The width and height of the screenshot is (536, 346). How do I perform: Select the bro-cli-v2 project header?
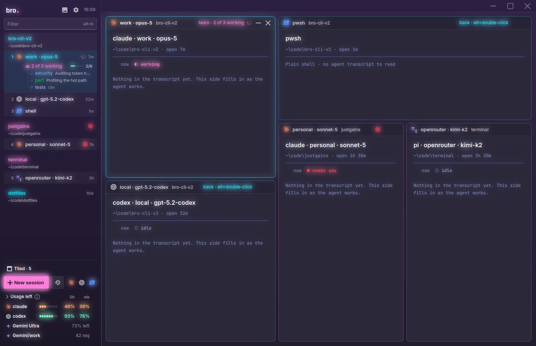coord(50,42)
